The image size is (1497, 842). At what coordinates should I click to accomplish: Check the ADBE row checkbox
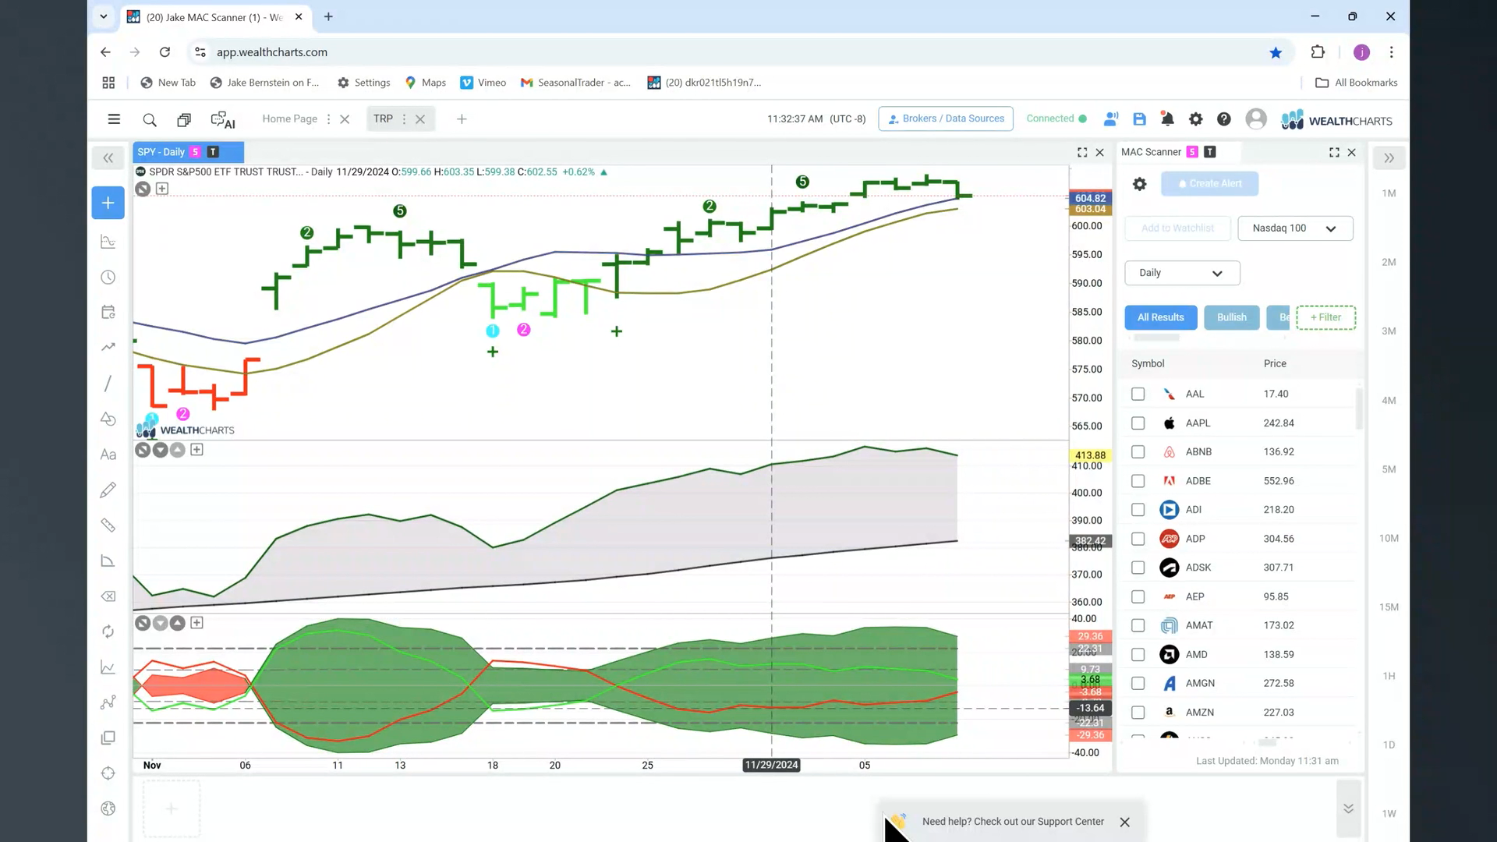[1138, 481]
